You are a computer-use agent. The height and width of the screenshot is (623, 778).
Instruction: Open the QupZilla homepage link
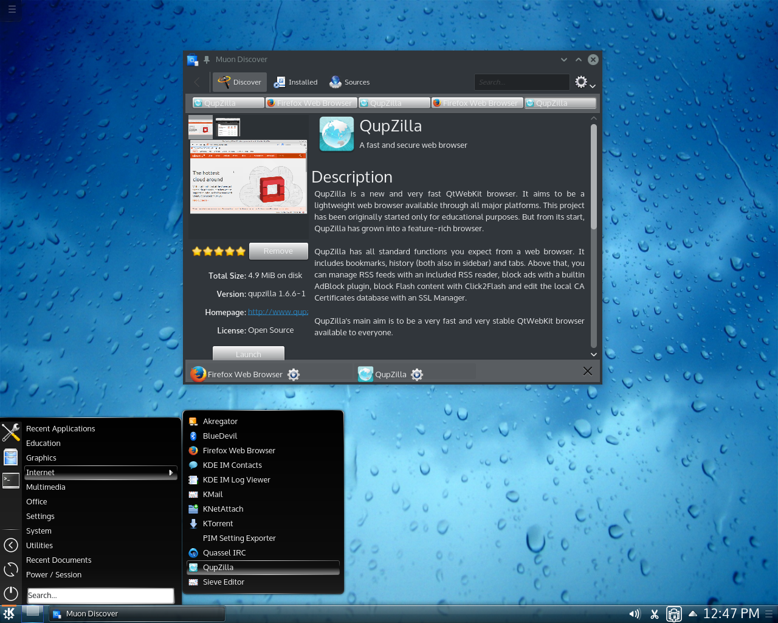[278, 312]
